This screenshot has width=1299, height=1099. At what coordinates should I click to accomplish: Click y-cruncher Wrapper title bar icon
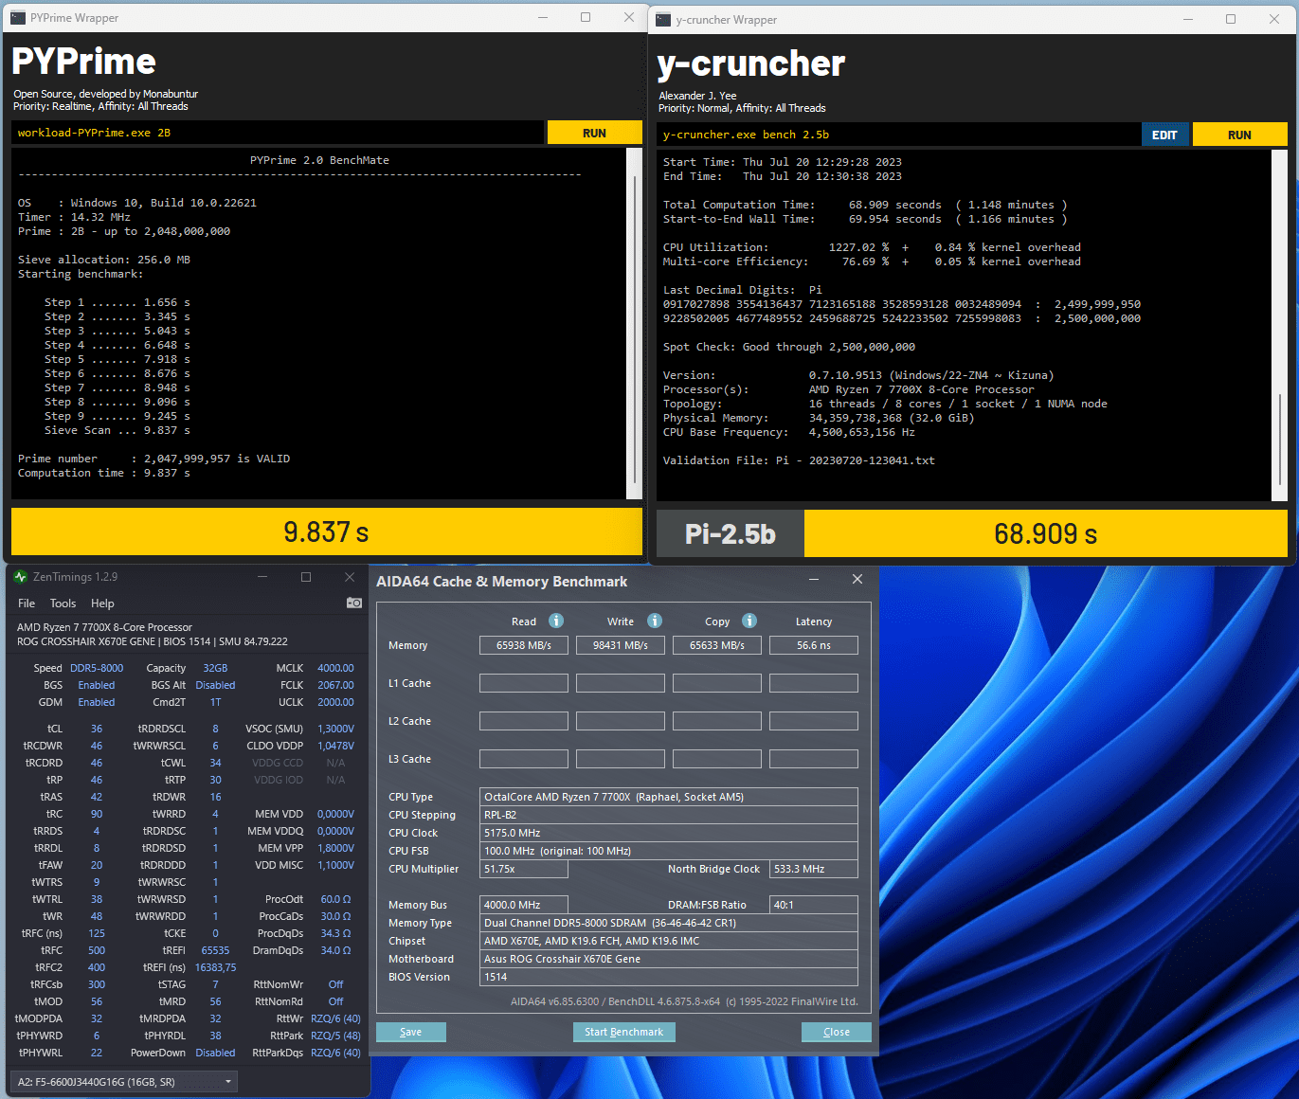pos(664,19)
